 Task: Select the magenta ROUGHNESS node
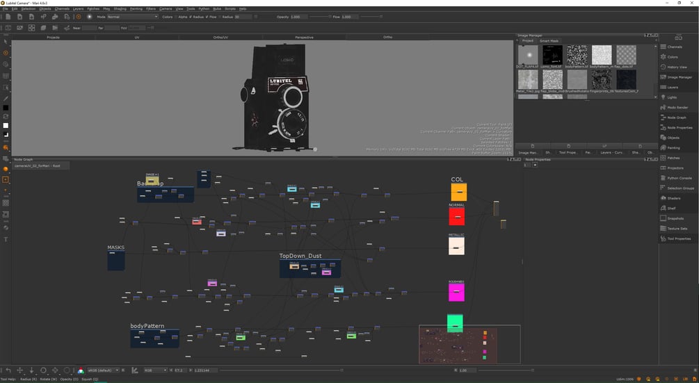(x=456, y=292)
